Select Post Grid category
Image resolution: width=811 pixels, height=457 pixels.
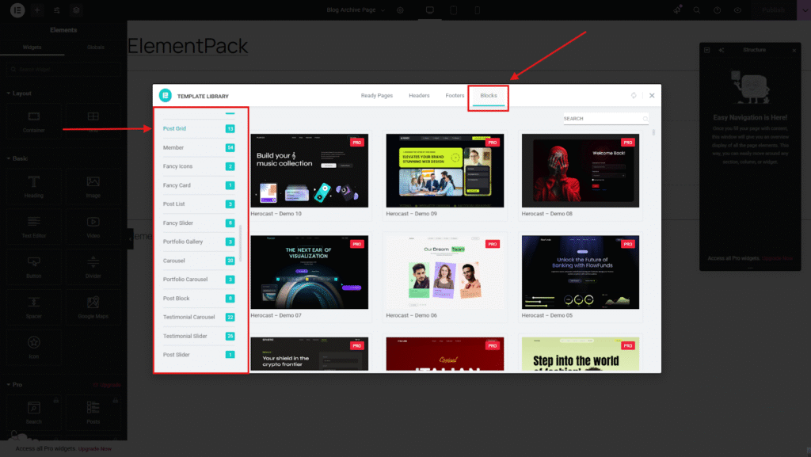pyautogui.click(x=199, y=129)
